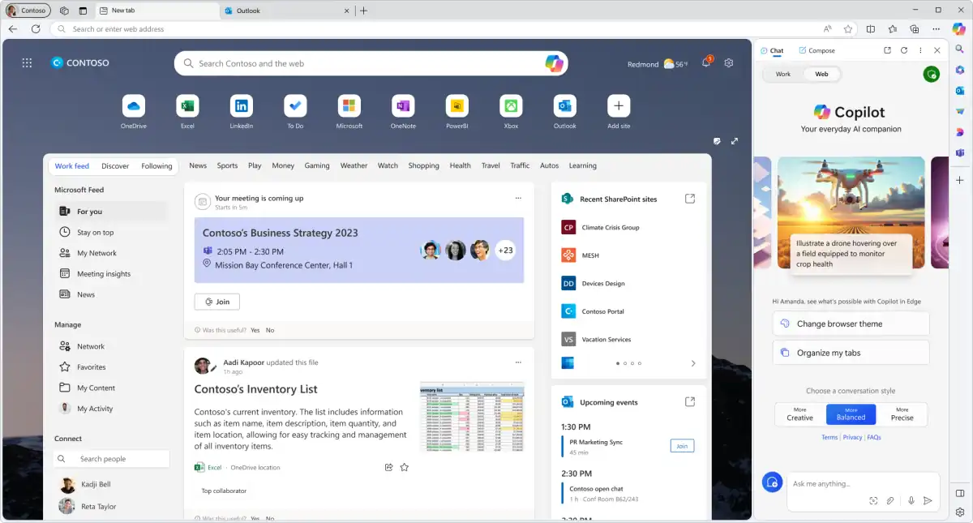Select More Precise conversation style
This screenshot has height=523, width=973.
point(902,414)
